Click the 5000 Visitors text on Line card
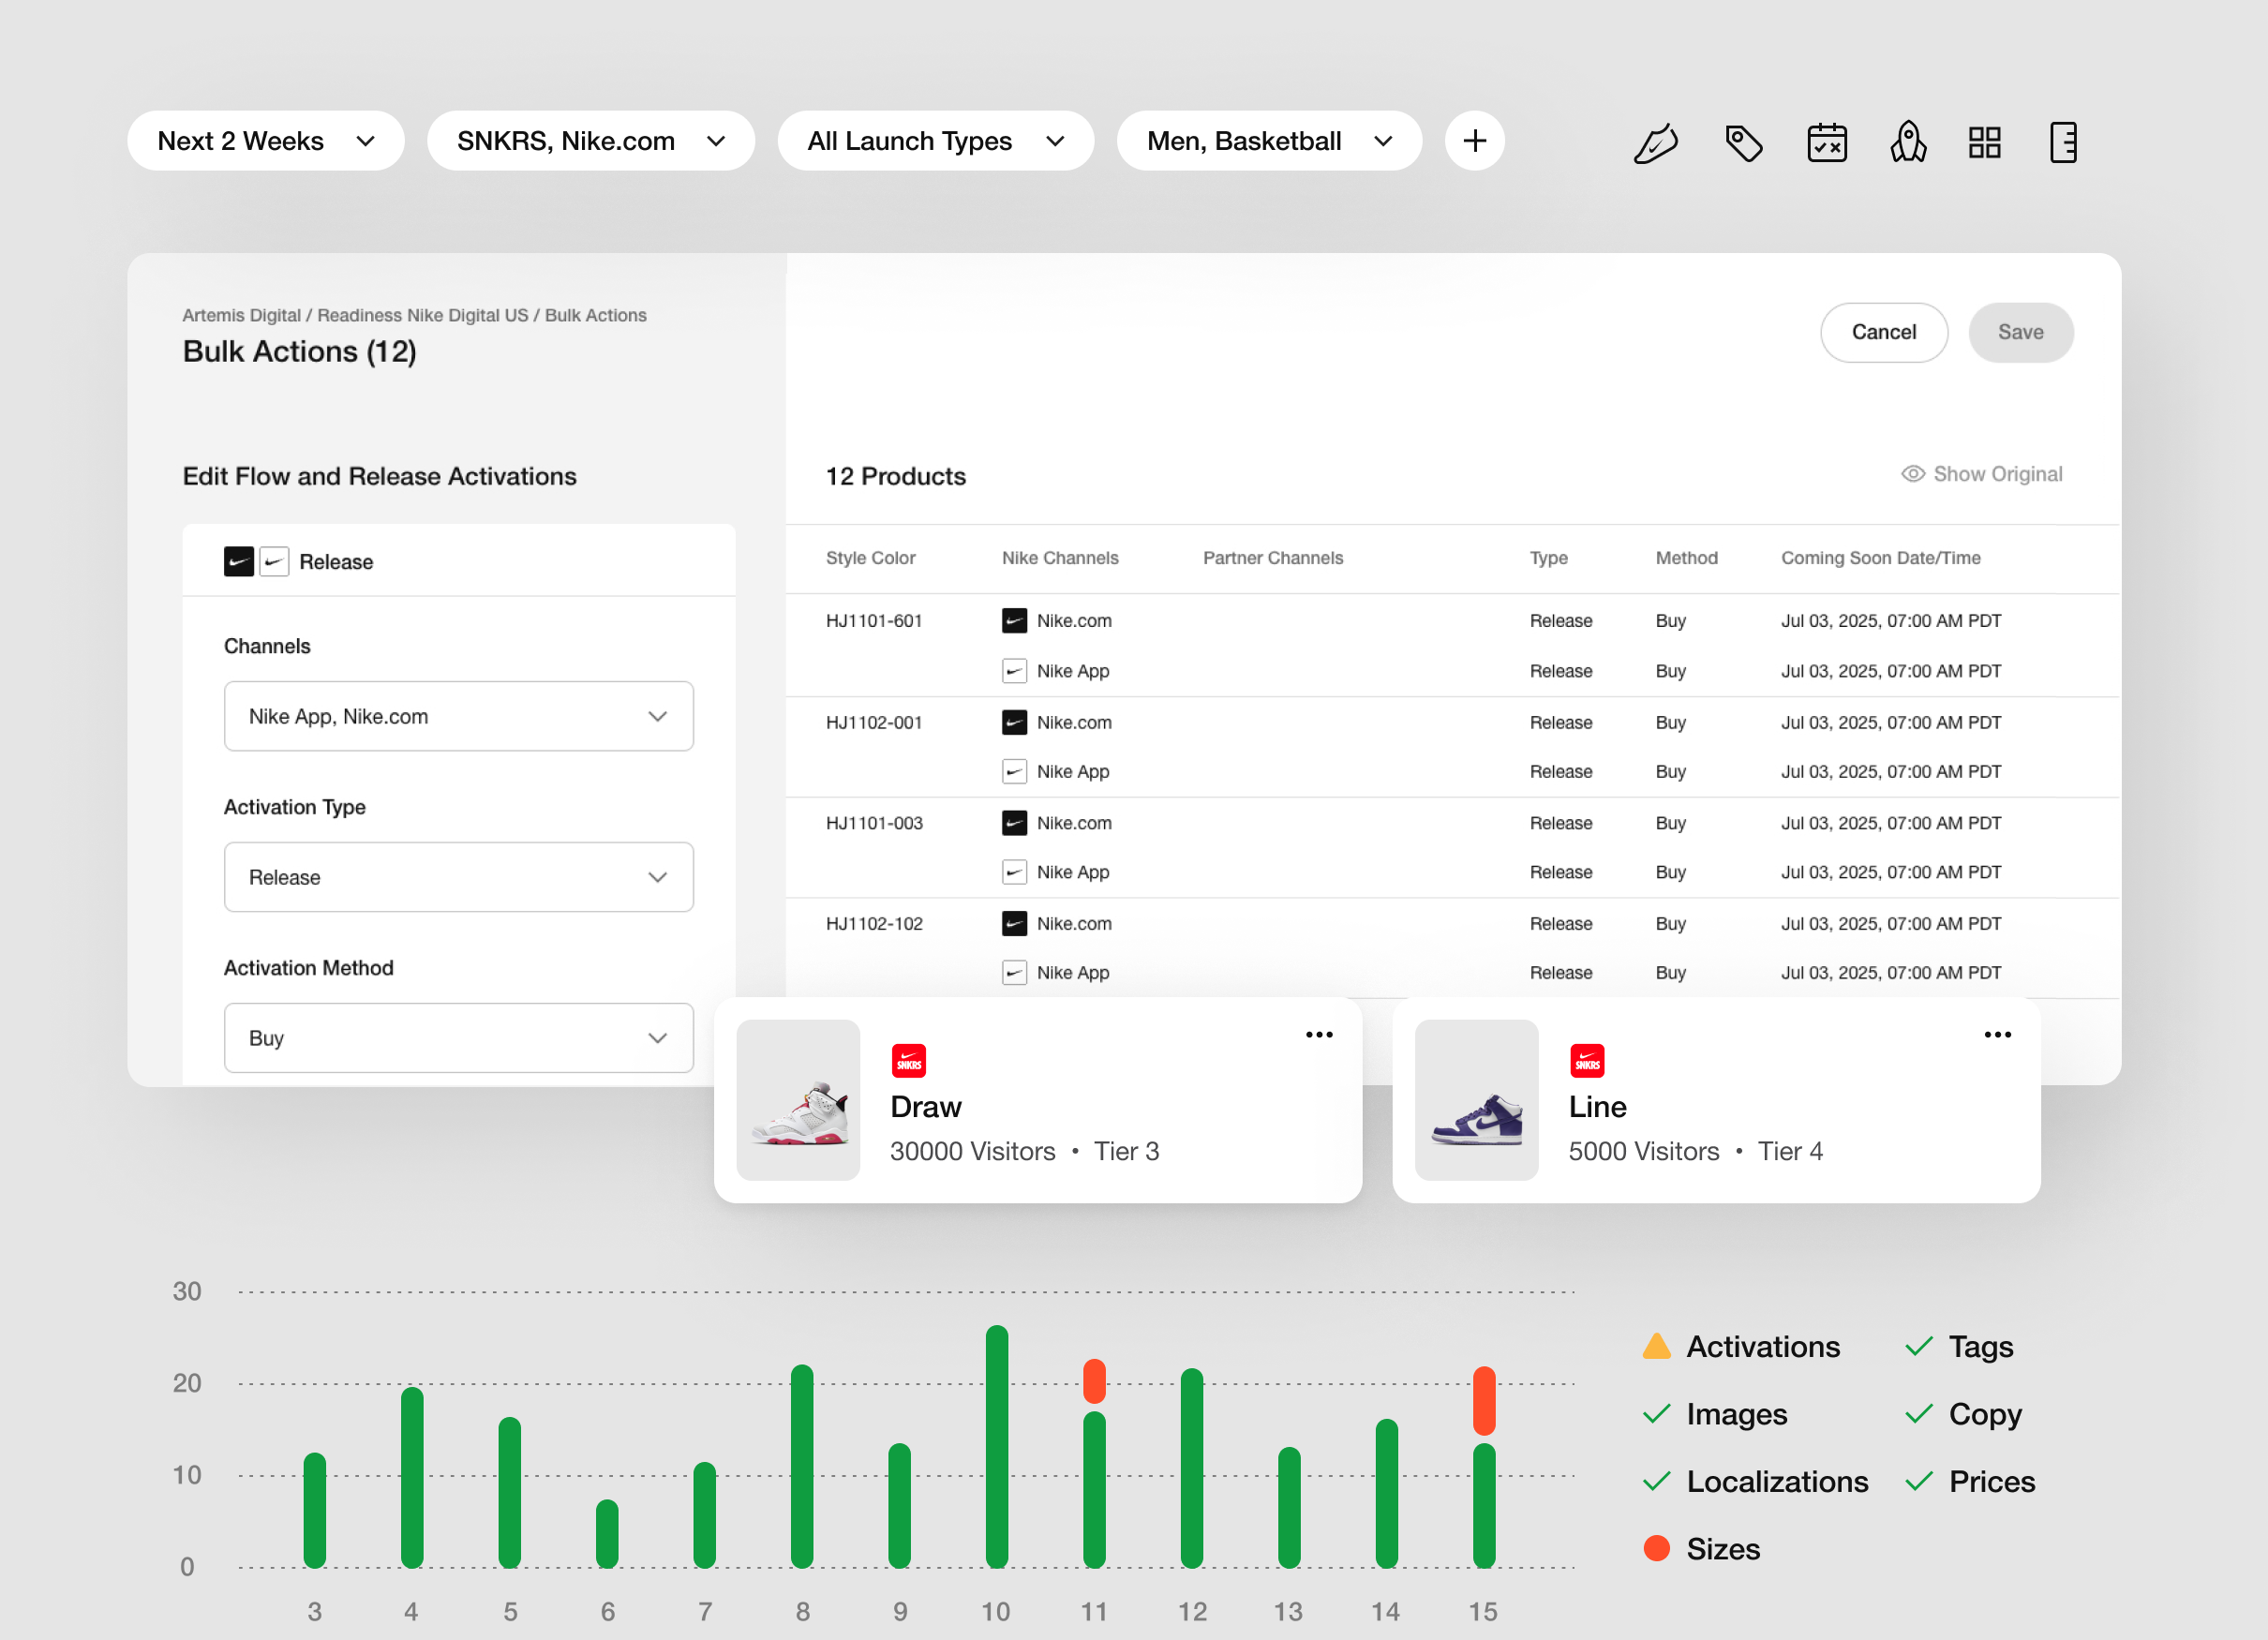The width and height of the screenshot is (2268, 1640). tap(1643, 1152)
